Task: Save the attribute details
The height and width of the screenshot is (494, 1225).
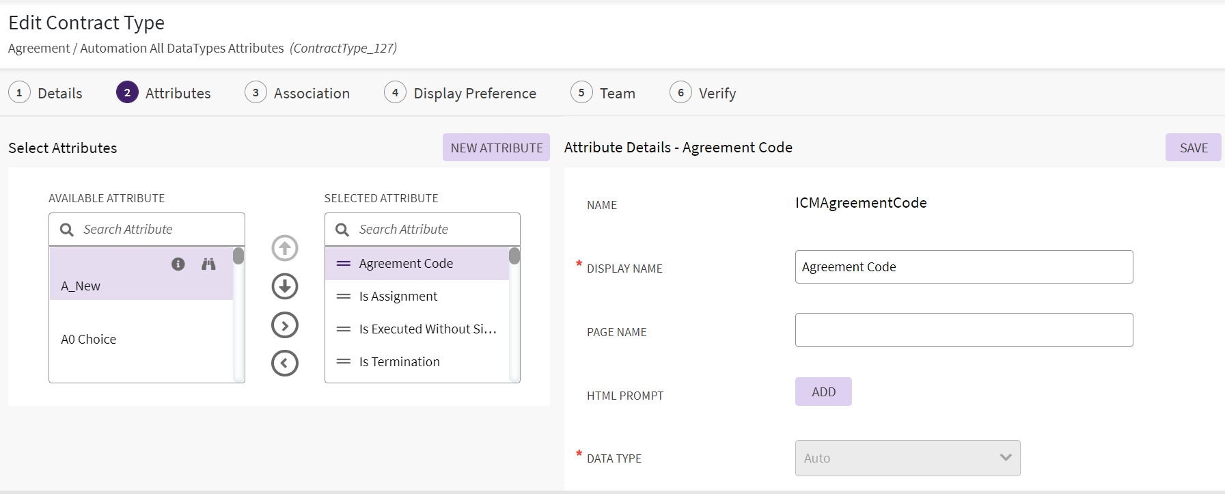Action: point(1193,148)
